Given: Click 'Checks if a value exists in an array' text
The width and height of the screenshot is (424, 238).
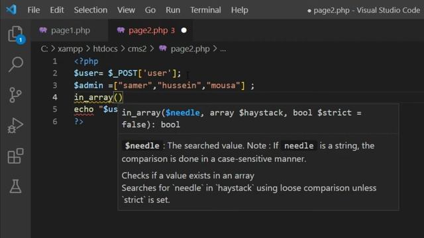Looking at the screenshot, I should click(188, 176).
